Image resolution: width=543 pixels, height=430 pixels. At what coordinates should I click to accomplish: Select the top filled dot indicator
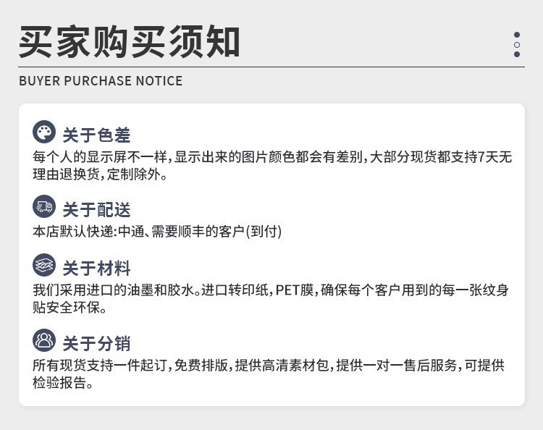tap(517, 35)
